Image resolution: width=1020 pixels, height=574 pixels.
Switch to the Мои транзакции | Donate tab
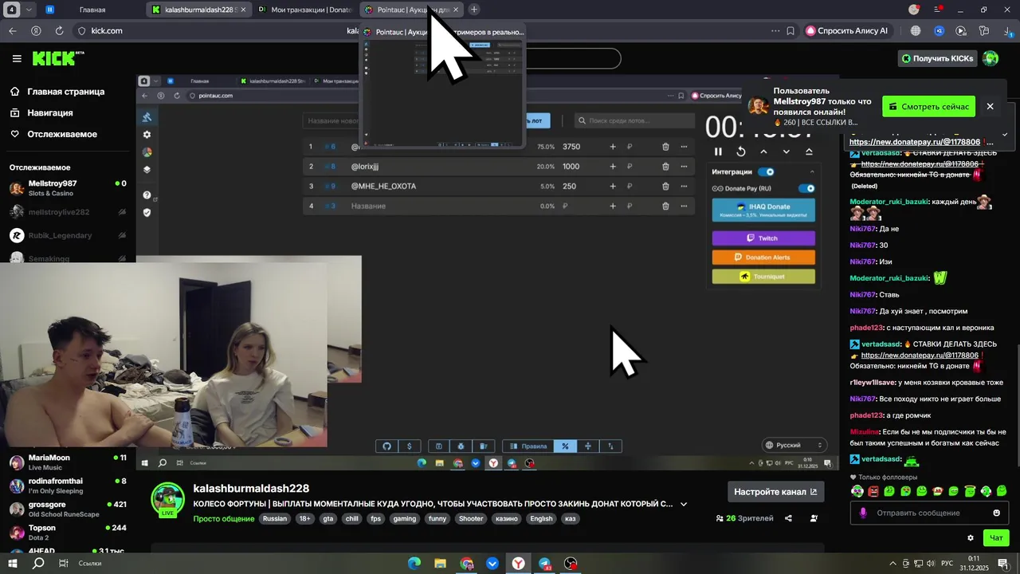point(304,10)
